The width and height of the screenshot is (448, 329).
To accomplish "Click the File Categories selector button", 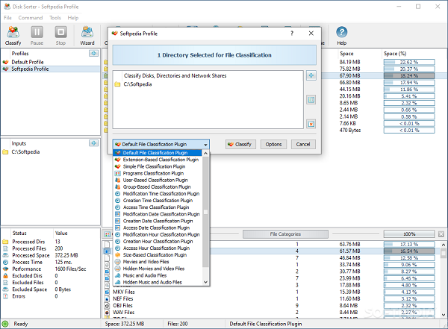I will click(285, 234).
